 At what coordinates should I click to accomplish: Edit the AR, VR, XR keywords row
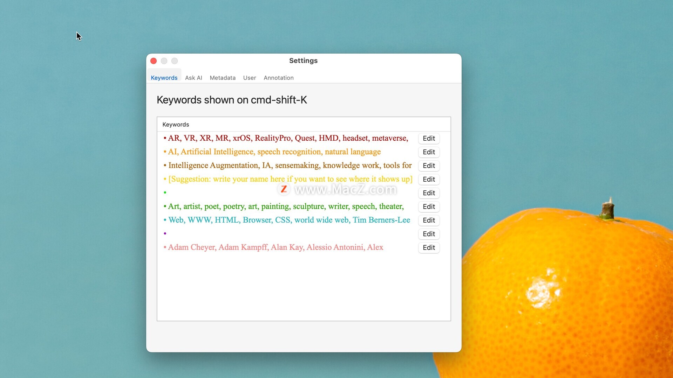click(429, 138)
